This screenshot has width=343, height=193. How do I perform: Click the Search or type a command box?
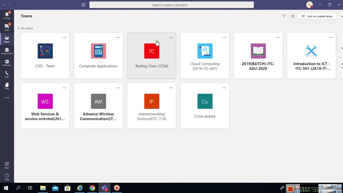point(171,5)
